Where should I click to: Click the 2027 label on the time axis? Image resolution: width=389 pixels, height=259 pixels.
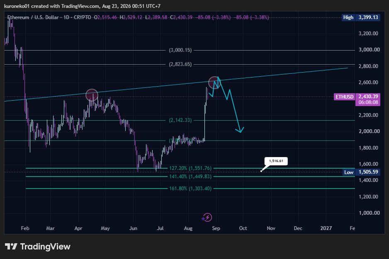(326, 228)
